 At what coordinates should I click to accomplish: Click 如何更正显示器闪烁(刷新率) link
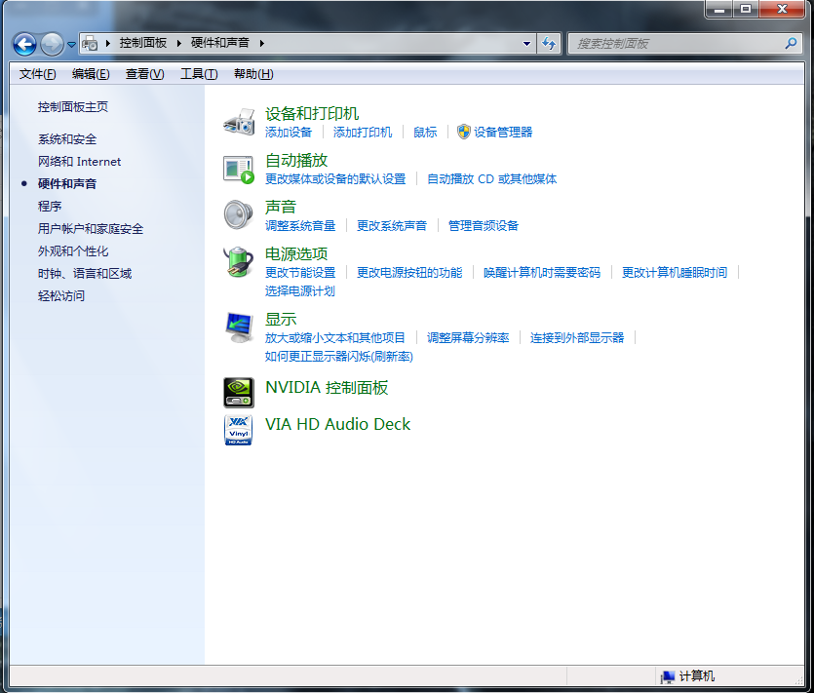click(339, 357)
